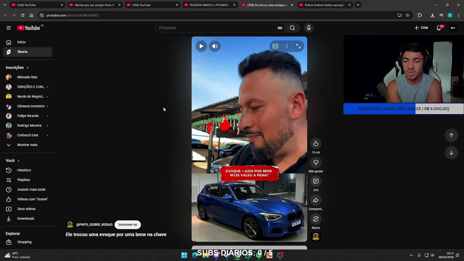Image resolution: width=464 pixels, height=261 pixels.
Task: Open the Criar create button
Action: click(x=421, y=28)
